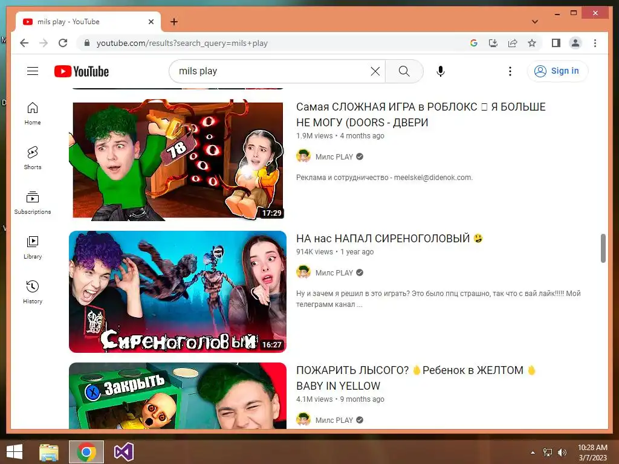Screen dimensions: 619x464
Task: Click description Ну и зачем я решил
Action: pyautogui.click(x=438, y=298)
